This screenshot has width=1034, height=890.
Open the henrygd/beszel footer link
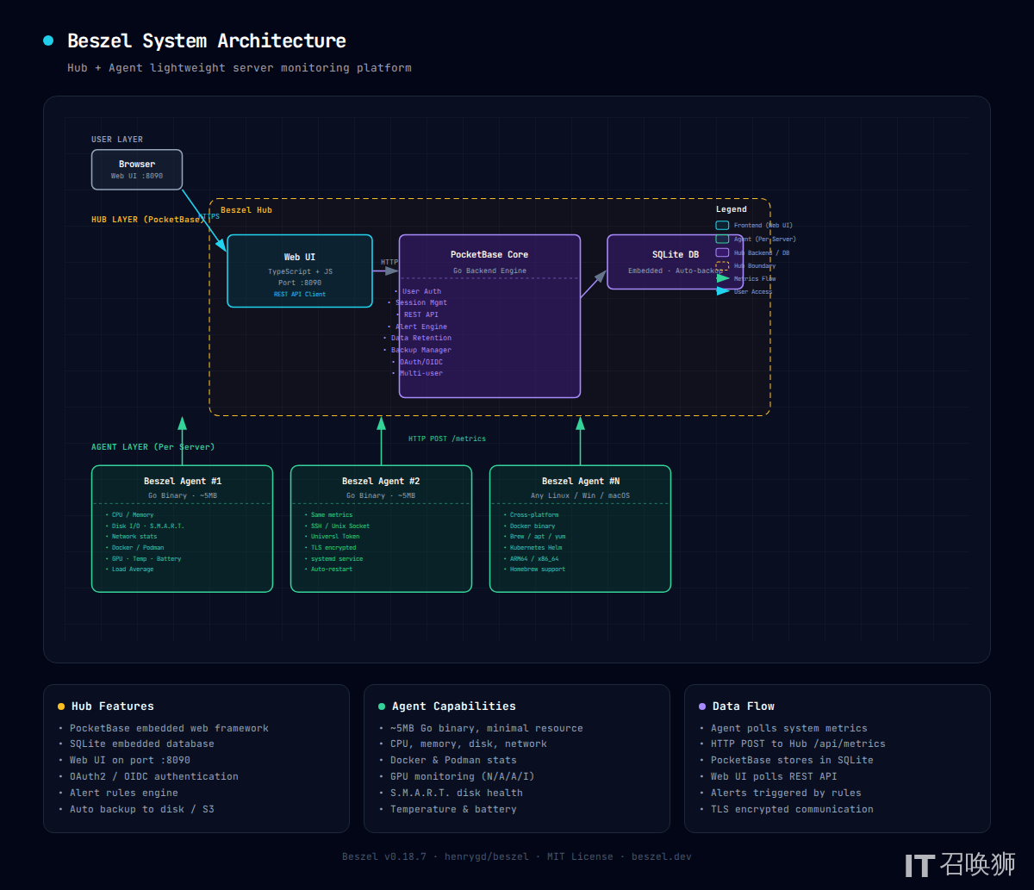pos(487,856)
